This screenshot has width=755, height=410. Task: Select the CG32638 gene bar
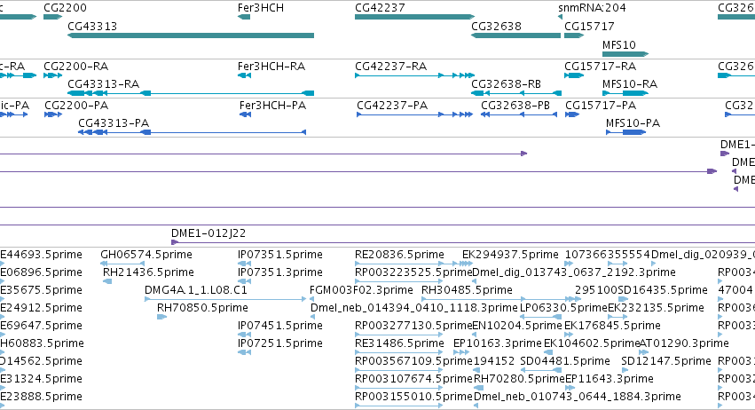point(515,35)
